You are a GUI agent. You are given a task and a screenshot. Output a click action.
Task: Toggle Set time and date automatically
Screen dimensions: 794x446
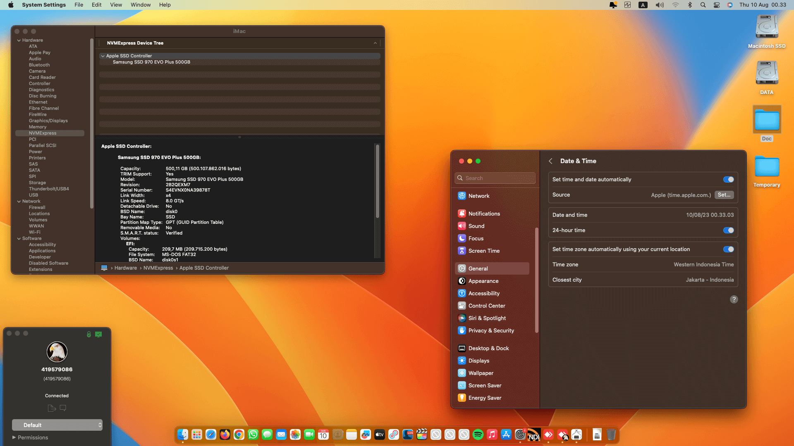pyautogui.click(x=728, y=179)
